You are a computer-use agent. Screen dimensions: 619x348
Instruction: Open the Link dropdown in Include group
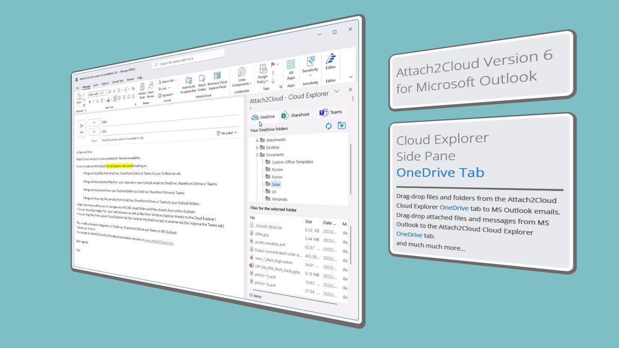click(x=165, y=88)
